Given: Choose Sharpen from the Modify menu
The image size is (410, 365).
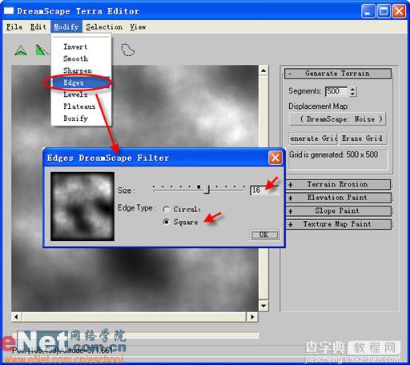Looking at the screenshot, I should tap(81, 70).
